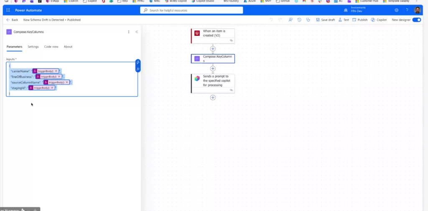Click the search for helpful resources box
Image resolution: width=428 pixels, height=211 pixels.
coord(191,10)
